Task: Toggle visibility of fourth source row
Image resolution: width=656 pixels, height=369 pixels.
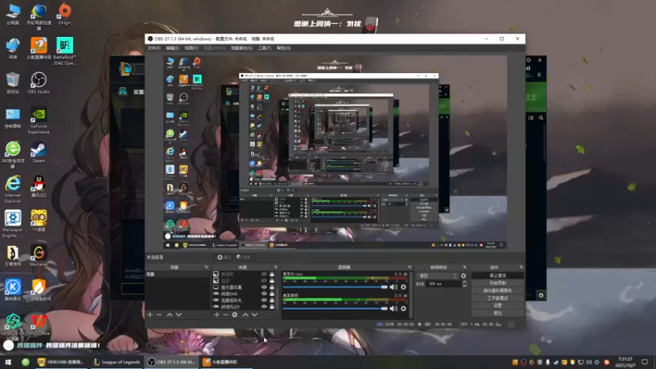Action: click(264, 294)
